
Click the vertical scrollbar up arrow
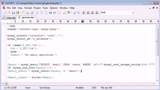point(157,26)
